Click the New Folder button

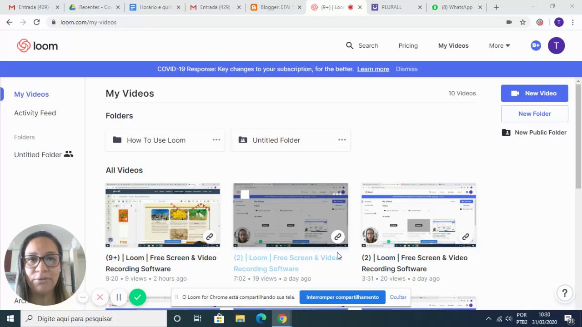535,114
